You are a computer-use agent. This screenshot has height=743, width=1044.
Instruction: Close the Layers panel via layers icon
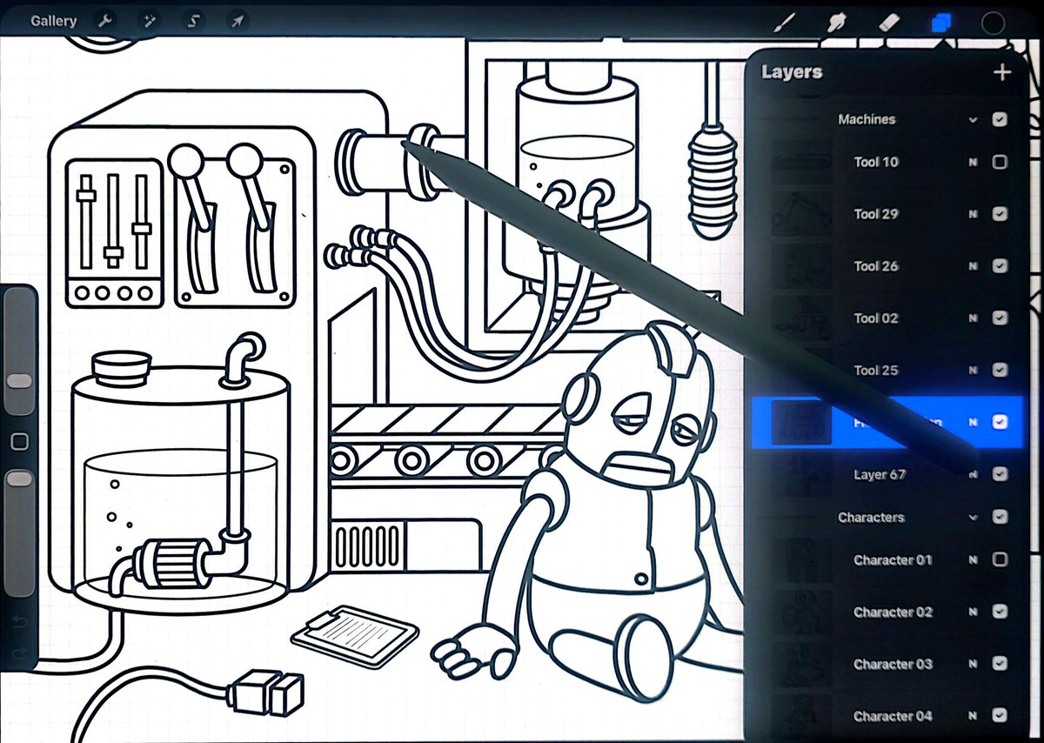(940, 23)
